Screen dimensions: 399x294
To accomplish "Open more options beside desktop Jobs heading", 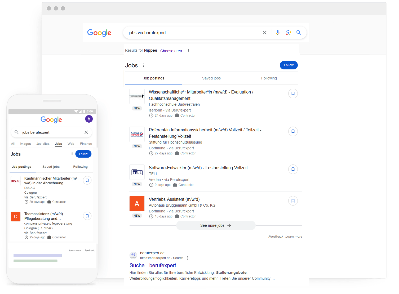I will pos(143,65).
